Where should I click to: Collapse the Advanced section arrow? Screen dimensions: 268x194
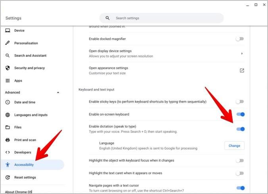click(x=58, y=92)
